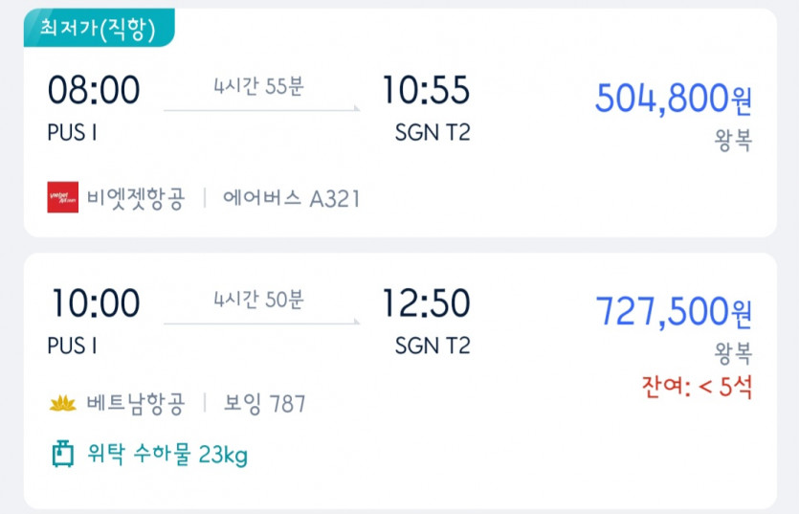Click SGN T2 under the 10:55 arrival
The width and height of the screenshot is (799, 514).
point(433,133)
